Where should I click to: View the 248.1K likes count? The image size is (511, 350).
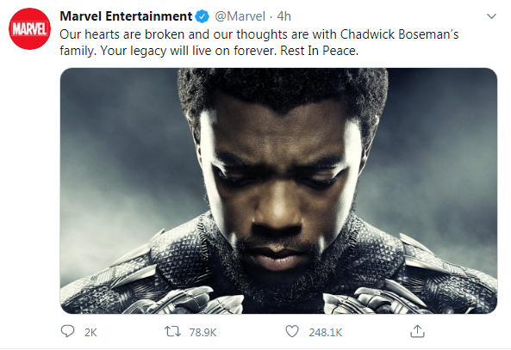click(x=326, y=333)
